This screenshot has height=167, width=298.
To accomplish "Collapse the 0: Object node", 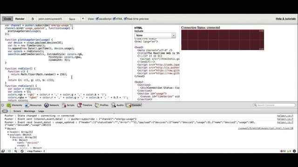I will tap(14, 140).
